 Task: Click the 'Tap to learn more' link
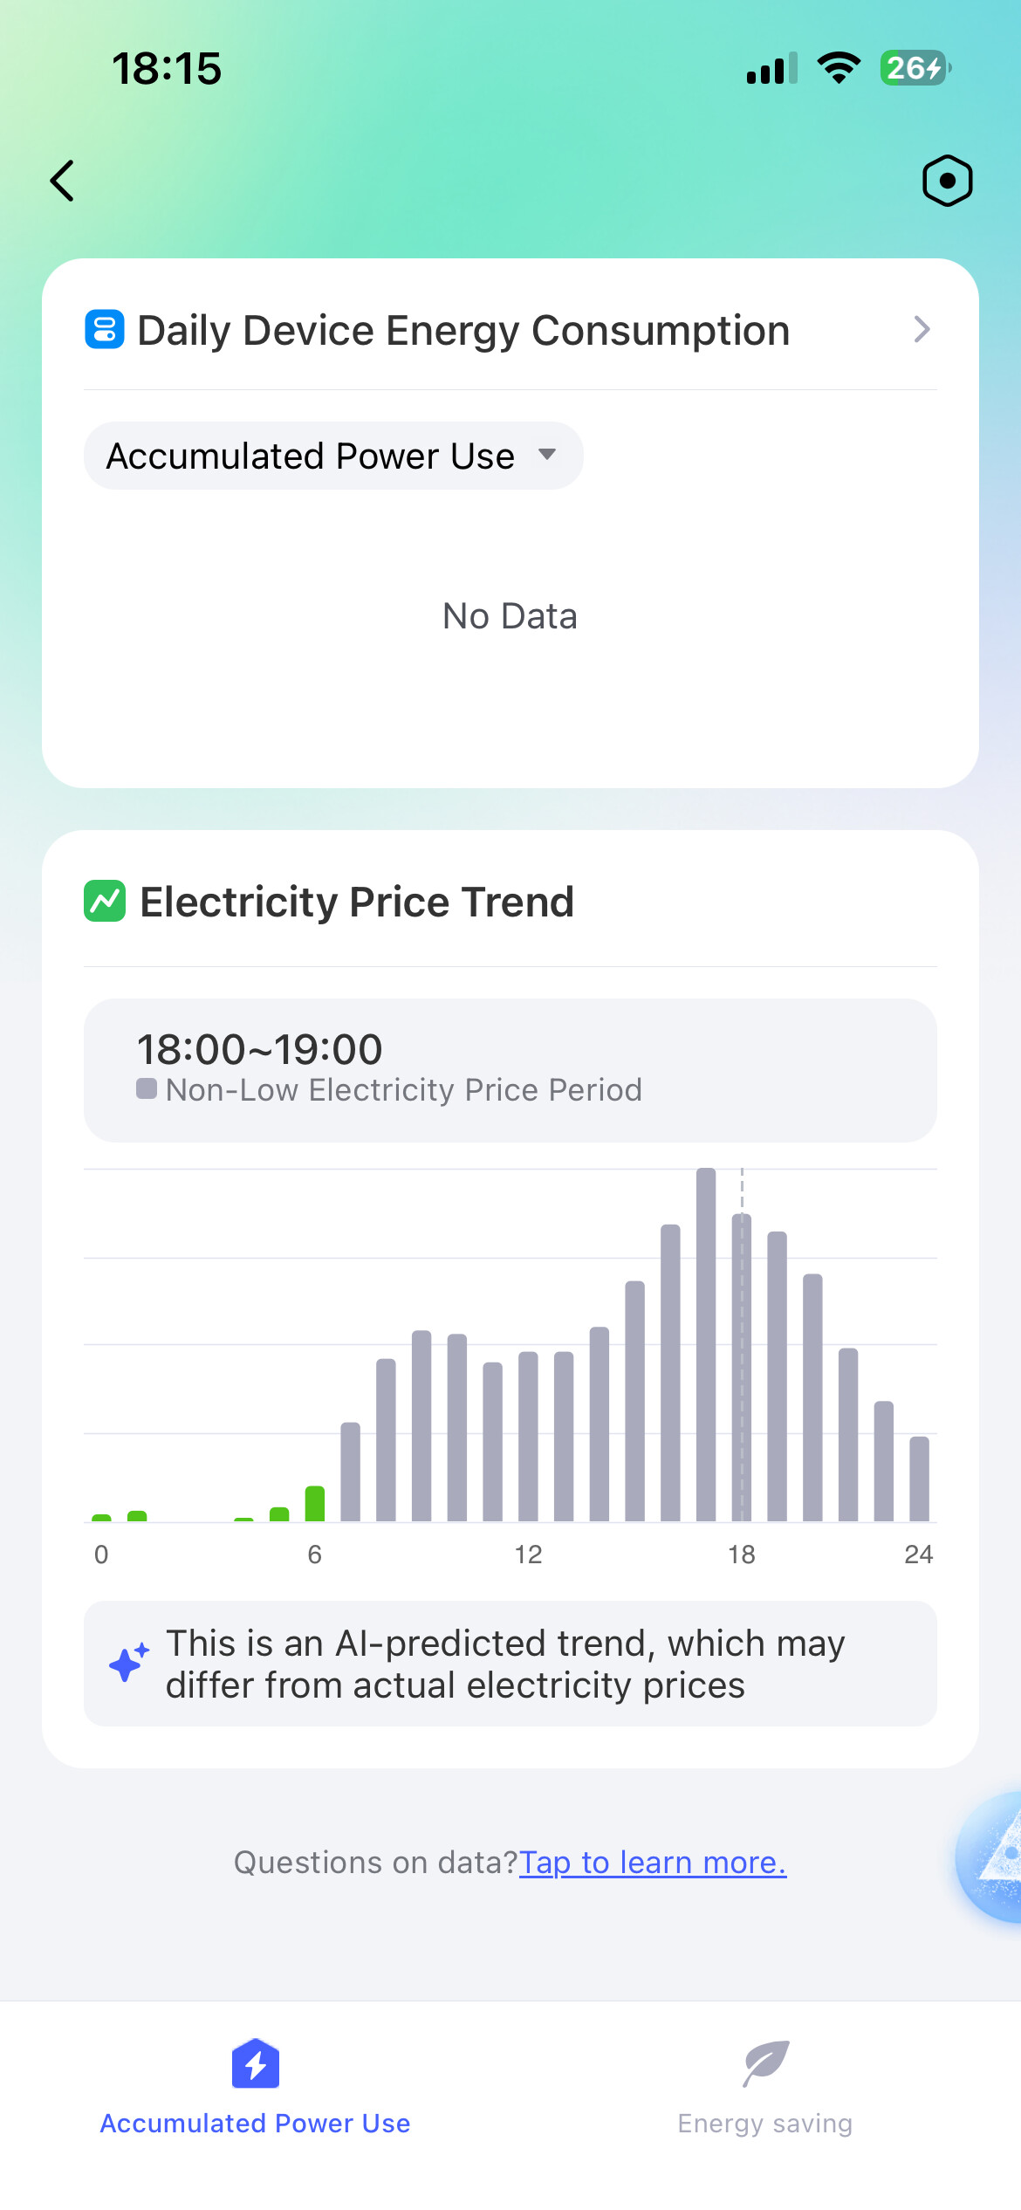[653, 1863]
